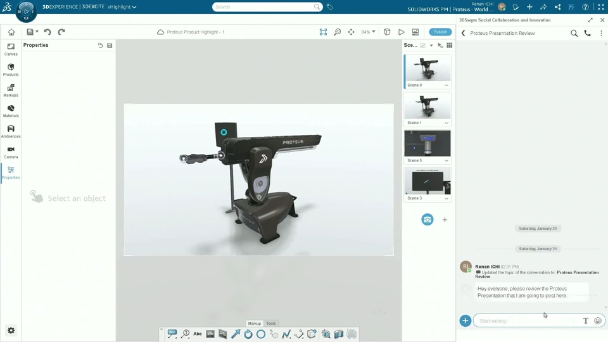Expand the 3DSwym panel
Screen dimensions: 608x342
[x=590, y=20]
